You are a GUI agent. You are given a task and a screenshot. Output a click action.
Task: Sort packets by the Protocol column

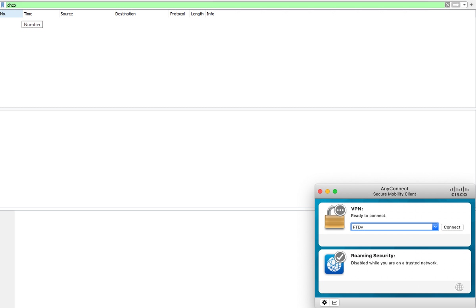click(179, 14)
